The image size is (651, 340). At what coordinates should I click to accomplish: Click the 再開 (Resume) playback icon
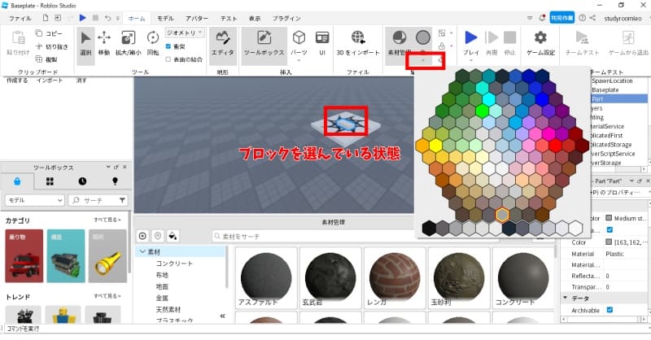coord(492,37)
